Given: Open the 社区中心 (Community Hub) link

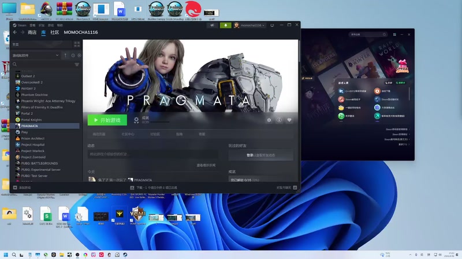Looking at the screenshot, I should [x=128, y=134].
